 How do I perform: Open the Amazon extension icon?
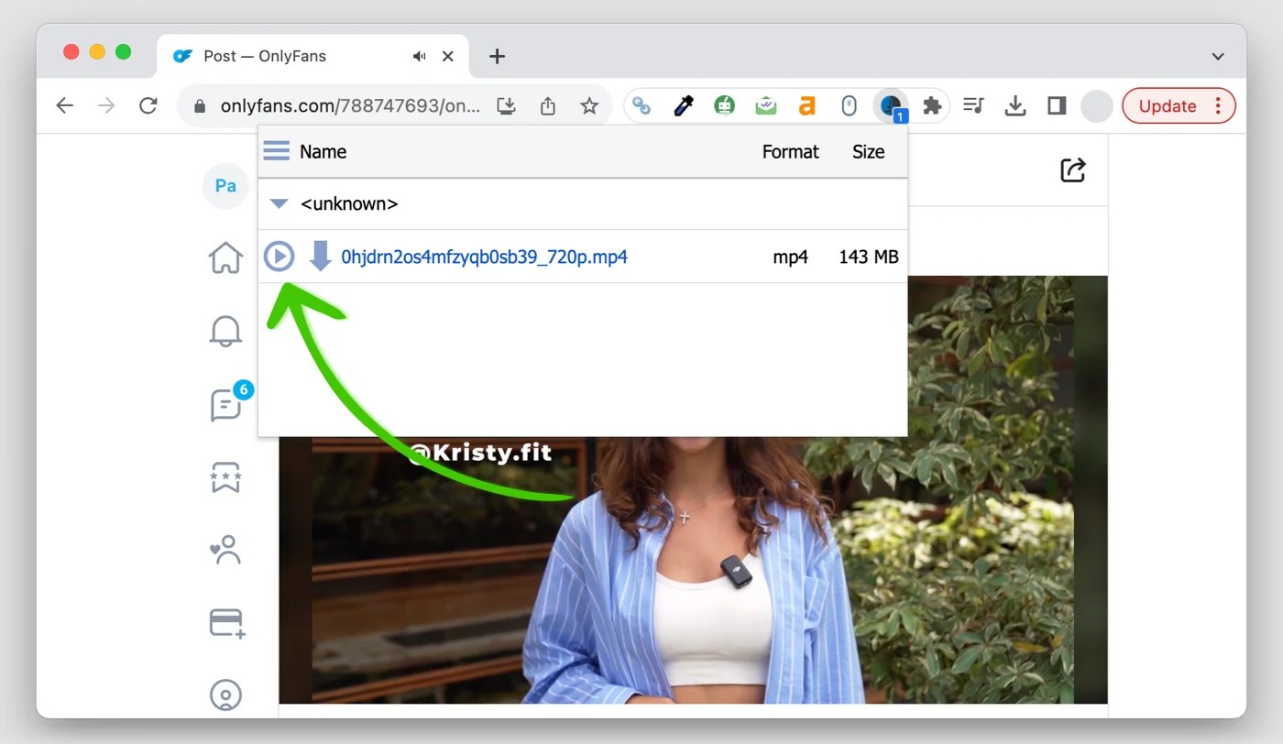point(806,105)
